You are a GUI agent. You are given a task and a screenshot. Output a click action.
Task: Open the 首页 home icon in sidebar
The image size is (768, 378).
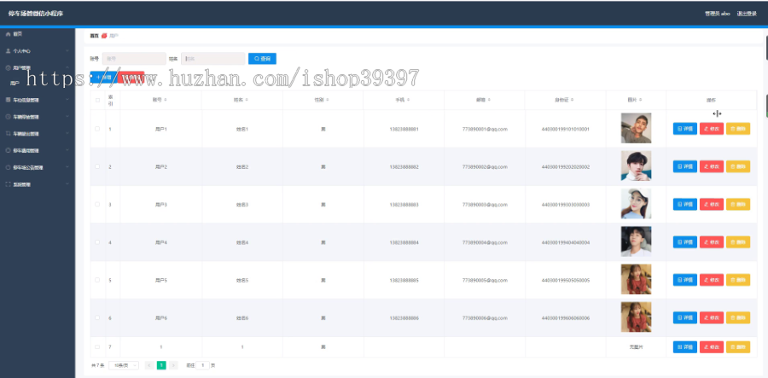[x=8, y=34]
